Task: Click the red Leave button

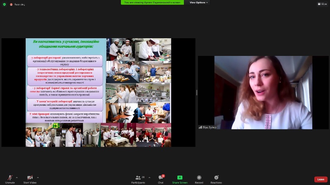Action: click(x=321, y=179)
